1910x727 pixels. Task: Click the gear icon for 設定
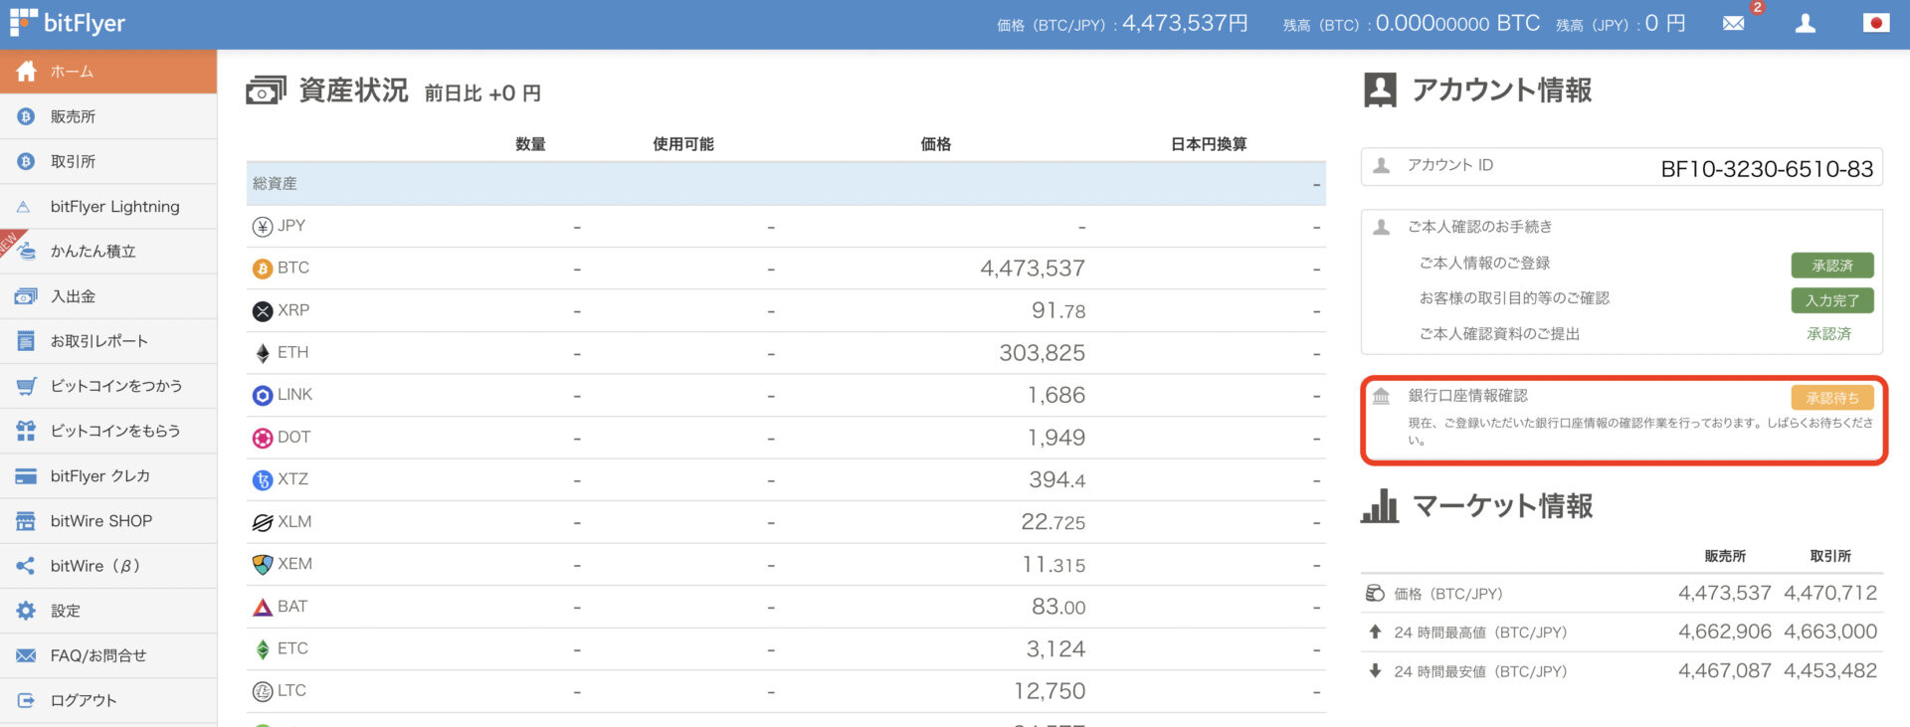click(x=26, y=611)
